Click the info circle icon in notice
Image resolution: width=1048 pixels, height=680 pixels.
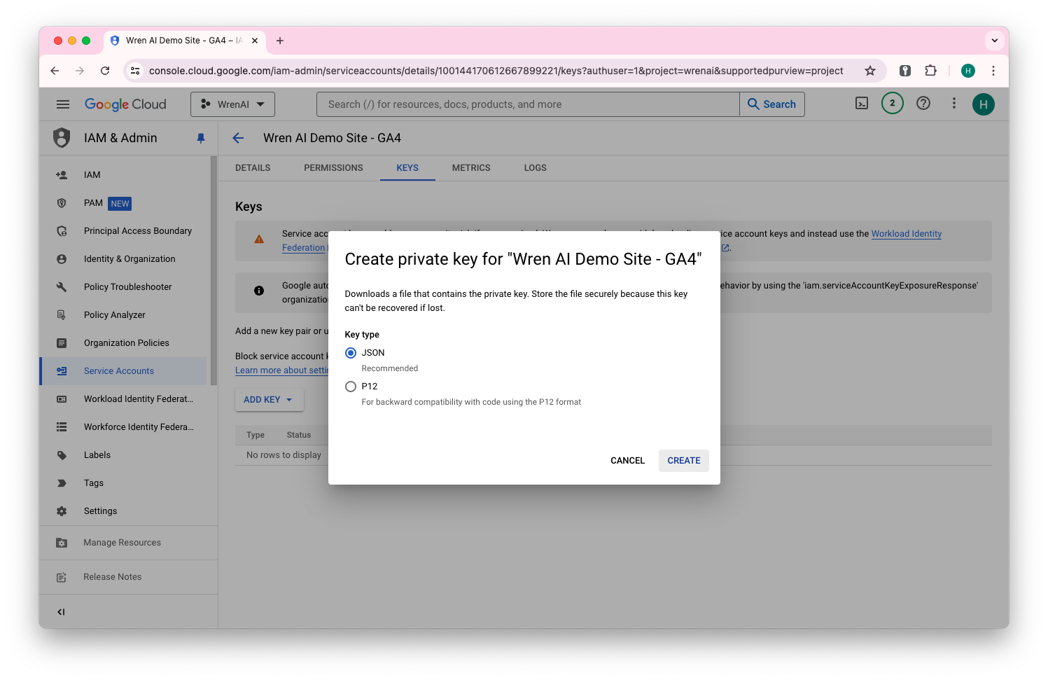point(259,291)
